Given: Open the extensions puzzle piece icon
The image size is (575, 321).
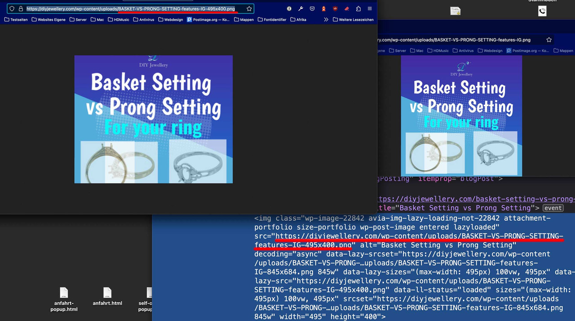Looking at the screenshot, I should [x=358, y=9].
